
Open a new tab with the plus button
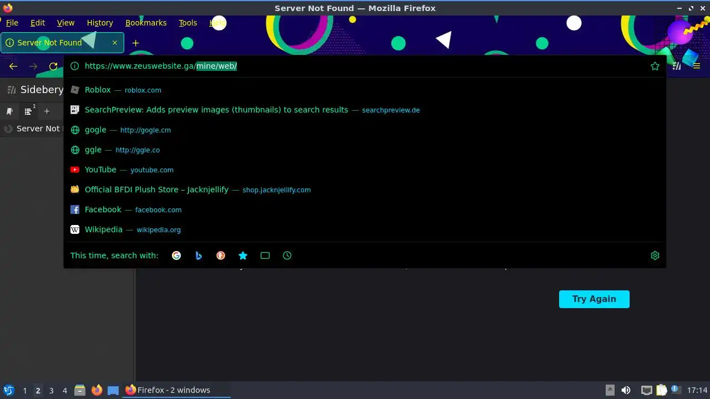click(x=135, y=43)
